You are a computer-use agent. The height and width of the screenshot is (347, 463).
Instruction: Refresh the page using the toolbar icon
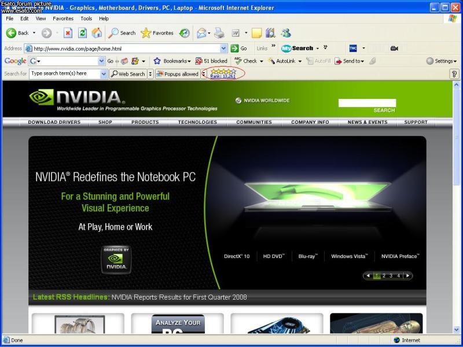[x=82, y=33]
